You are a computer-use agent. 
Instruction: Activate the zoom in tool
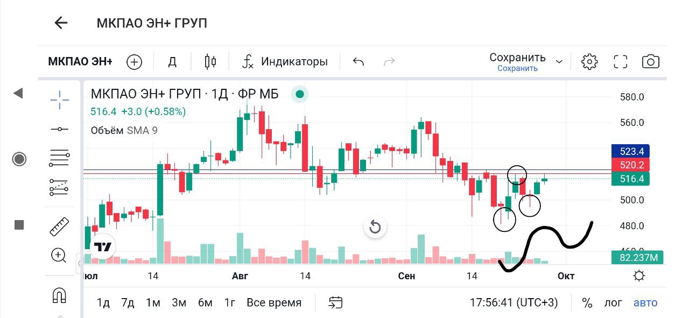(59, 255)
